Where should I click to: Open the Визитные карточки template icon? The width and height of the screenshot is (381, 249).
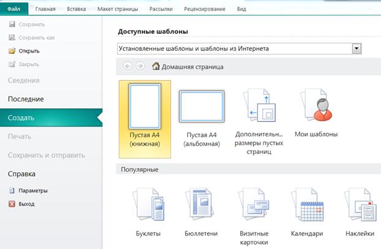[x=254, y=204]
